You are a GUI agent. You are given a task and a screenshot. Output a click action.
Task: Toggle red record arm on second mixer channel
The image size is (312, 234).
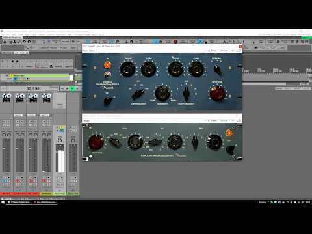coord(18,181)
